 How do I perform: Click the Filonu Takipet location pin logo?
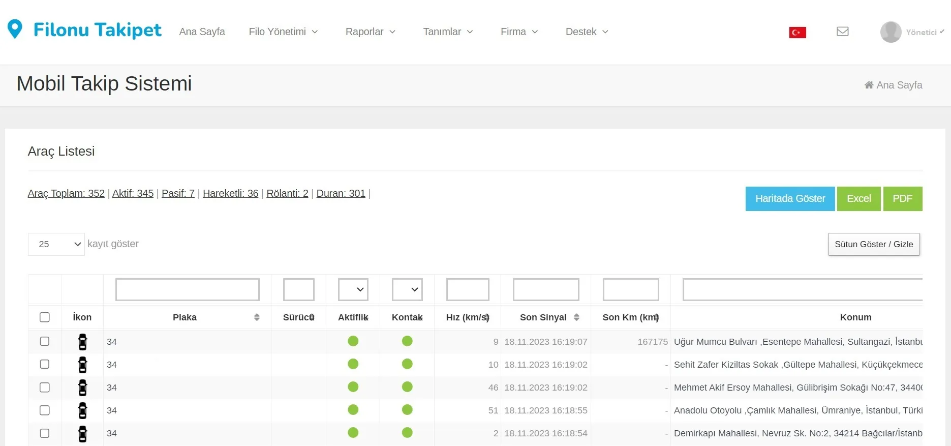point(15,29)
